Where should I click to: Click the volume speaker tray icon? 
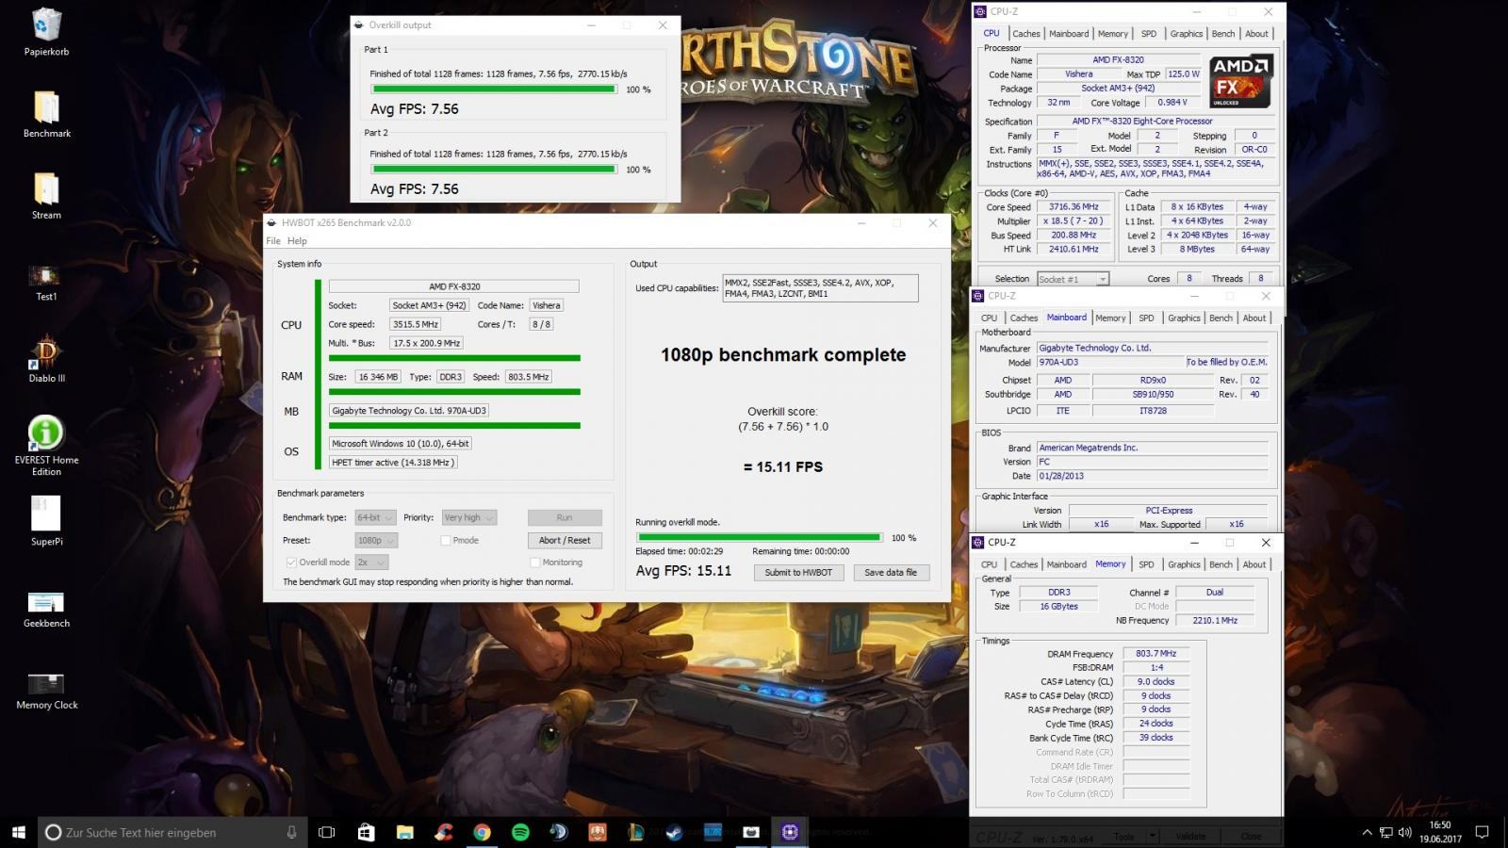tap(1404, 833)
